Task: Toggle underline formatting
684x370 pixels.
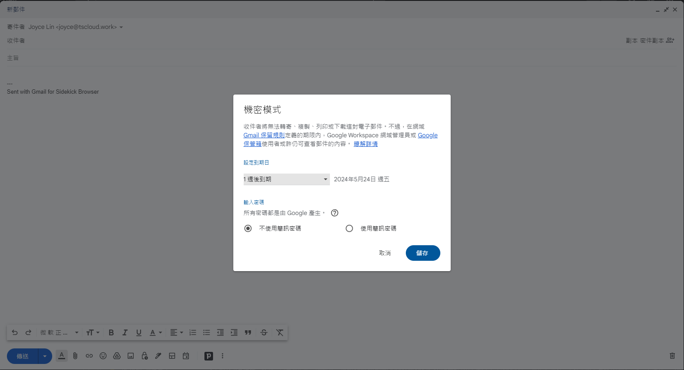Action: point(139,332)
